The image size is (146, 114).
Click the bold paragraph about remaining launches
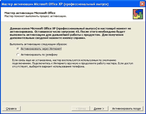[70, 33]
